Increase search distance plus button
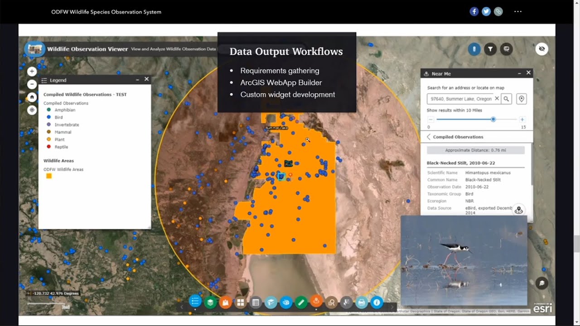The image size is (580, 326). coord(522,120)
